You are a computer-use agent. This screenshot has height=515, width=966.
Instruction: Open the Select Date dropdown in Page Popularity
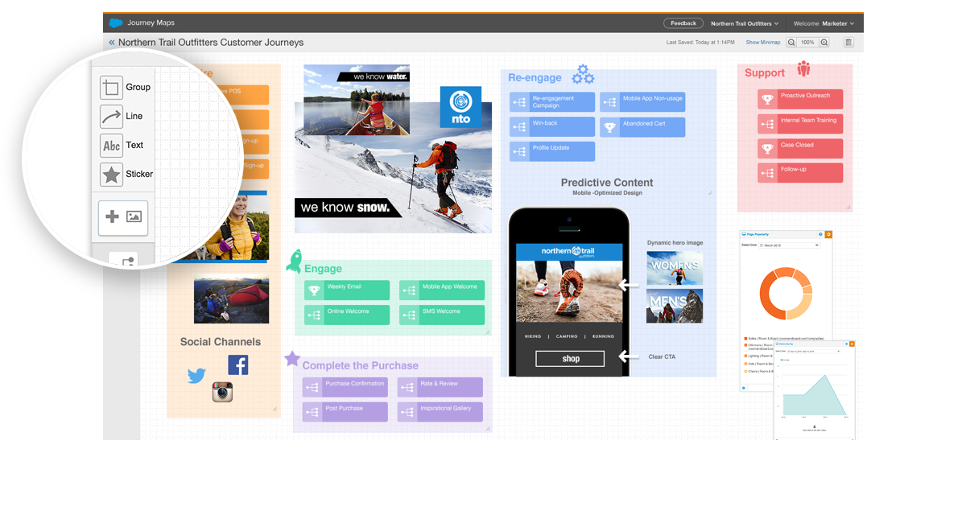point(789,245)
